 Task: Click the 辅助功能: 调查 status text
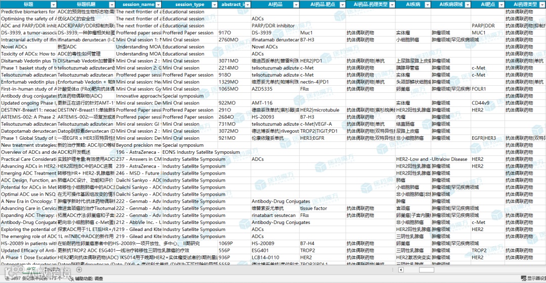click(x=89, y=278)
